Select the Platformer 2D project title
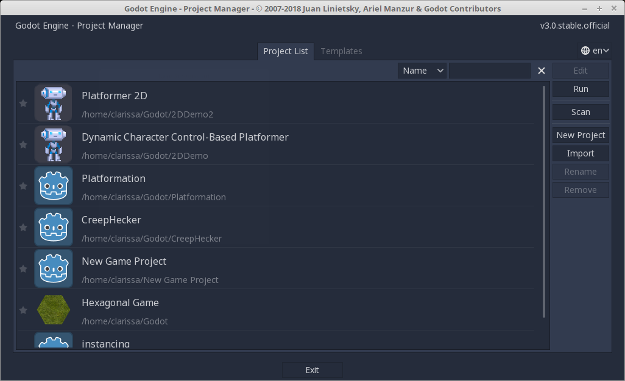The width and height of the screenshot is (625, 381). (x=115, y=96)
